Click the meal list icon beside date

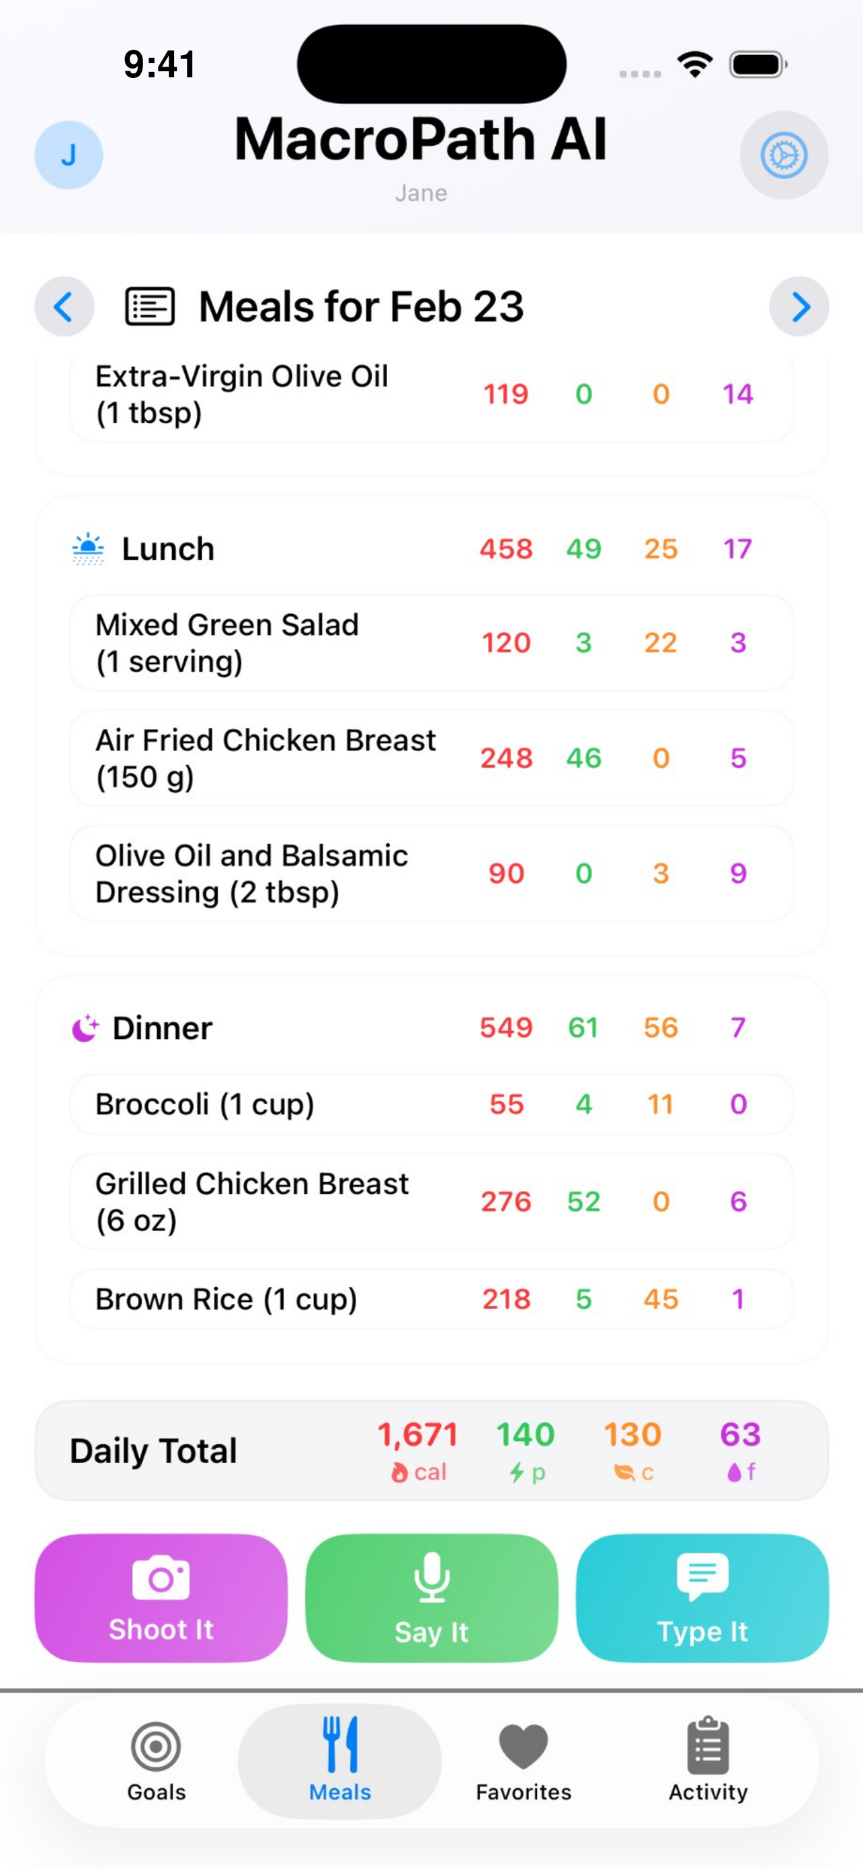point(150,307)
